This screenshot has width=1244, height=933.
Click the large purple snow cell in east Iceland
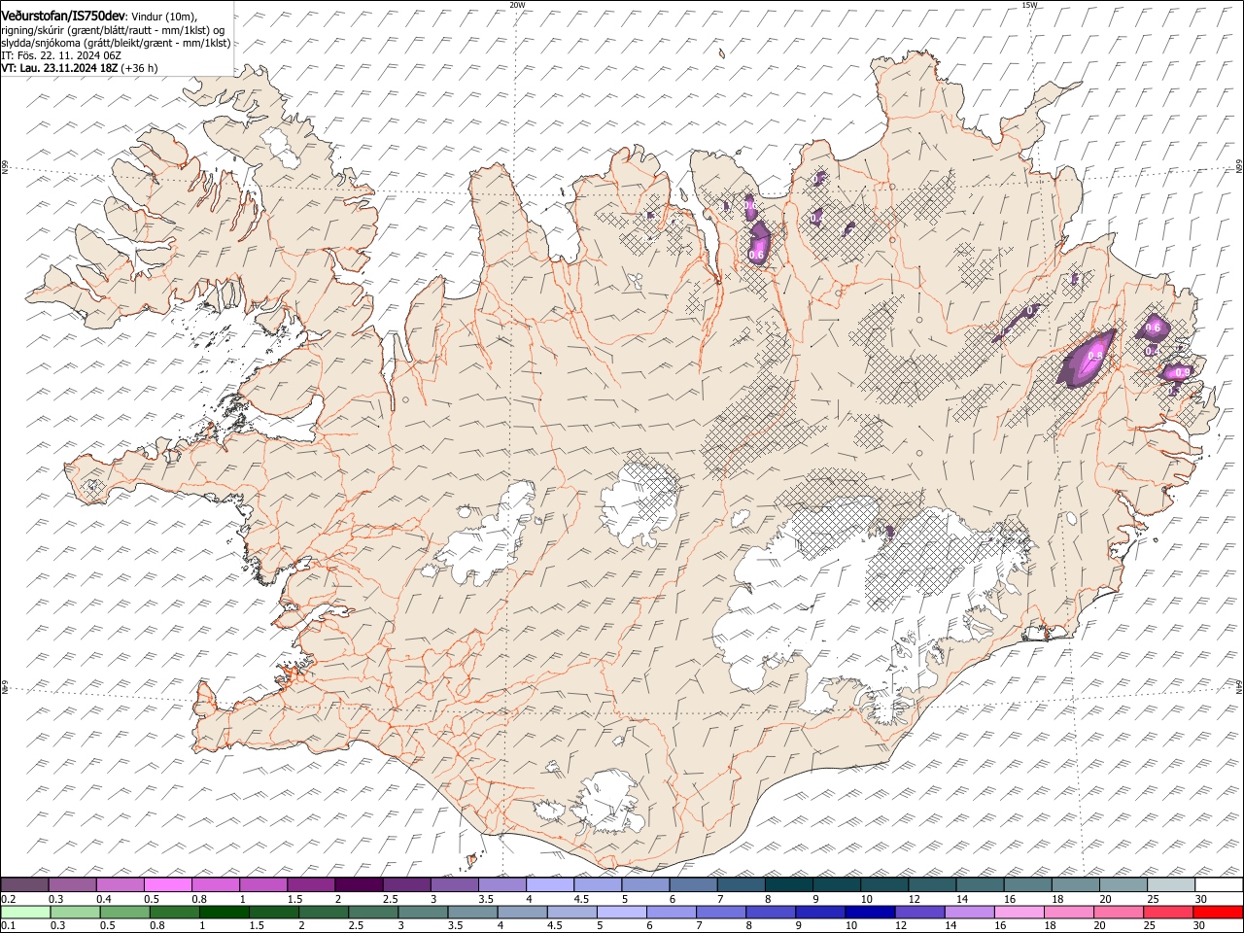click(x=1087, y=358)
